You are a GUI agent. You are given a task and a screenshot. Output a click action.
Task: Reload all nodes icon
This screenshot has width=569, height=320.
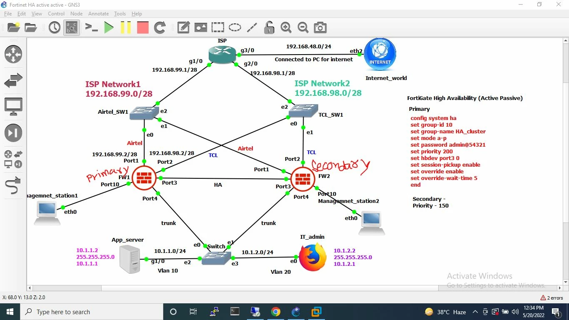coord(160,27)
